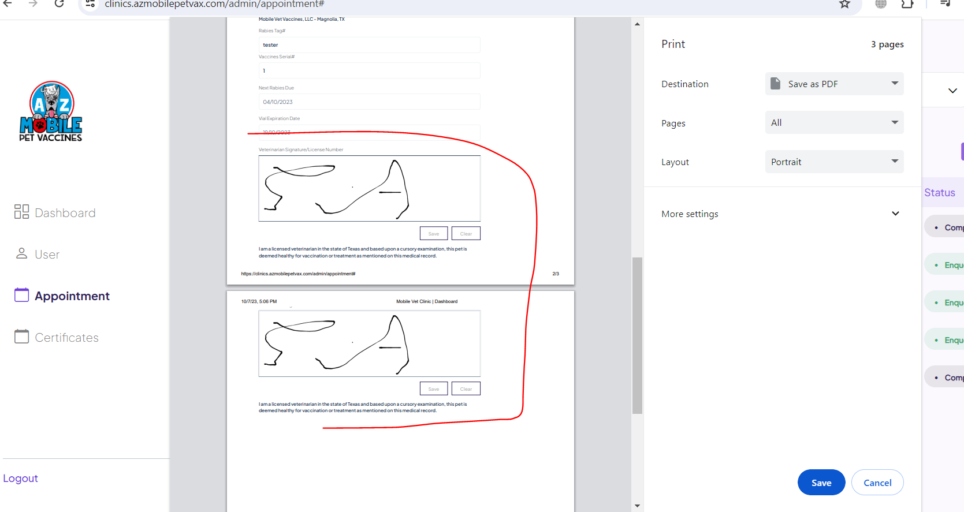Click the site info icon in address bar

tap(90, 4)
